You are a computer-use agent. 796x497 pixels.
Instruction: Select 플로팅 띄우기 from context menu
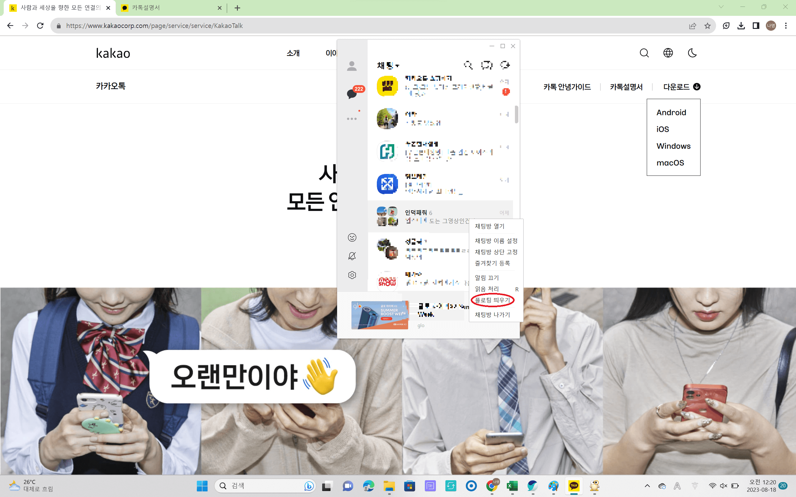click(x=492, y=300)
